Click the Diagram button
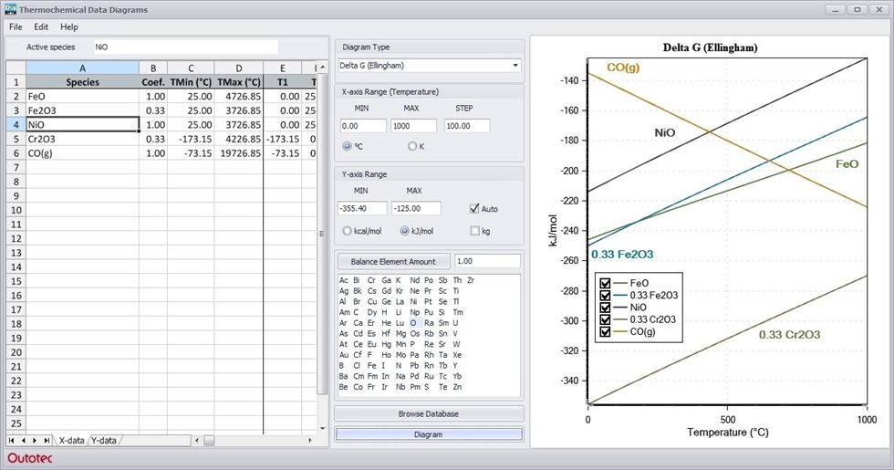The image size is (894, 470). coord(429,434)
